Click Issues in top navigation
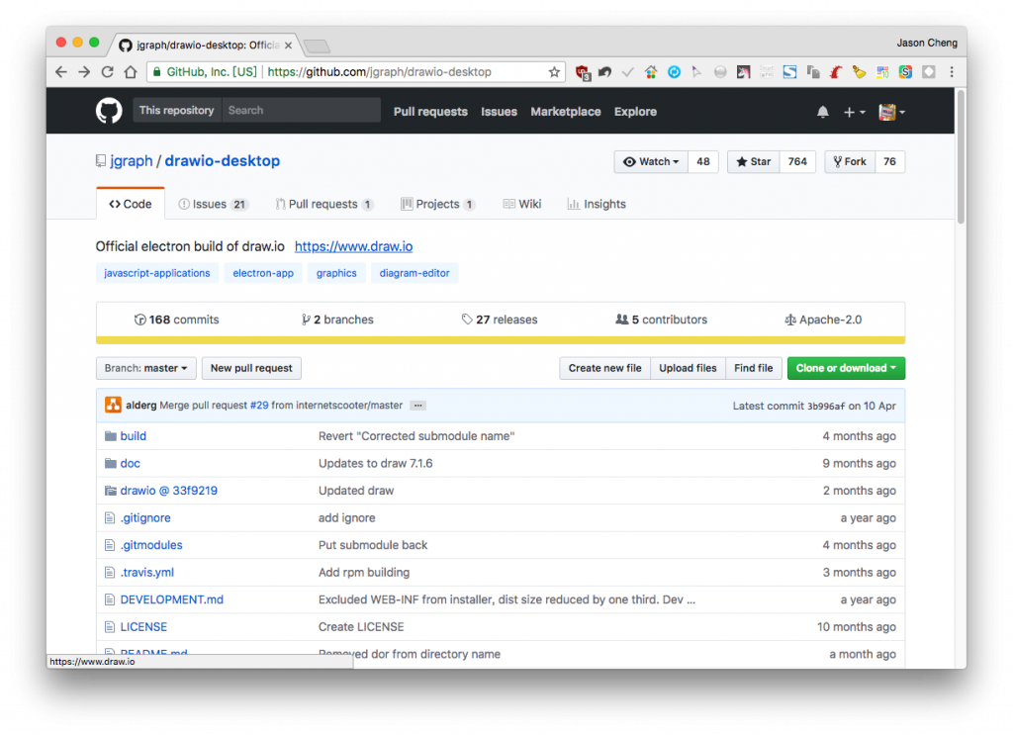The image size is (1013, 735). (499, 112)
